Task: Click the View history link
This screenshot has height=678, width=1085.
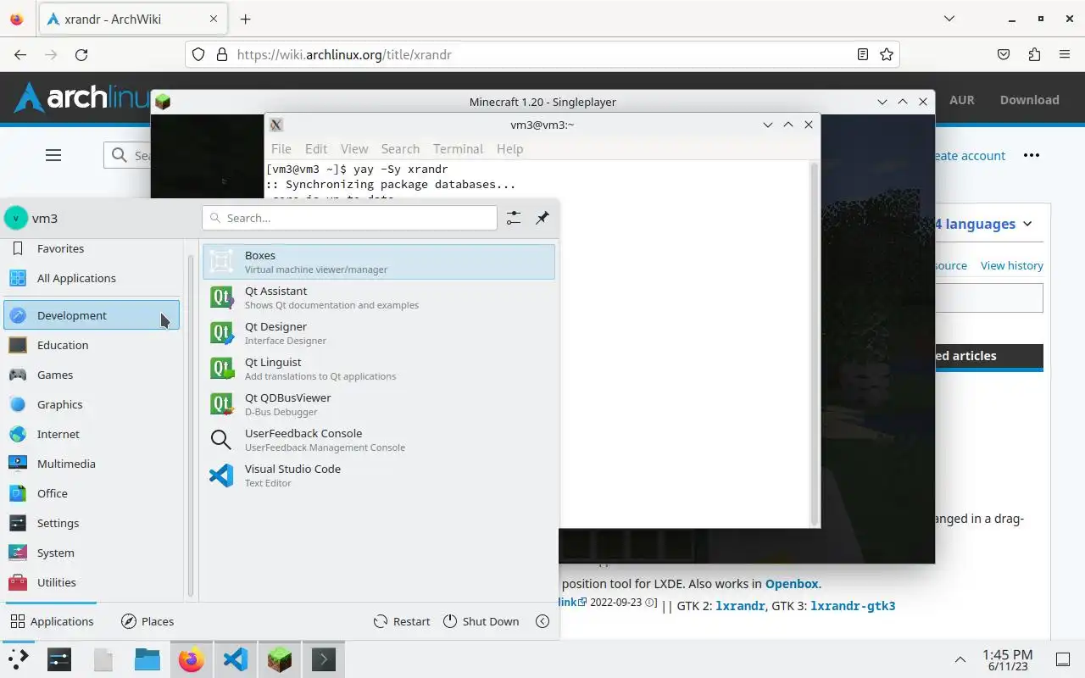Action: (1012, 265)
